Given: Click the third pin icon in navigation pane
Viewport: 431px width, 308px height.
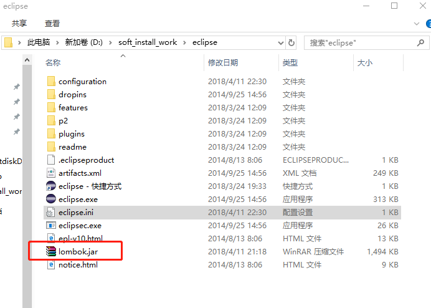Looking at the screenshot, I should (x=17, y=117).
